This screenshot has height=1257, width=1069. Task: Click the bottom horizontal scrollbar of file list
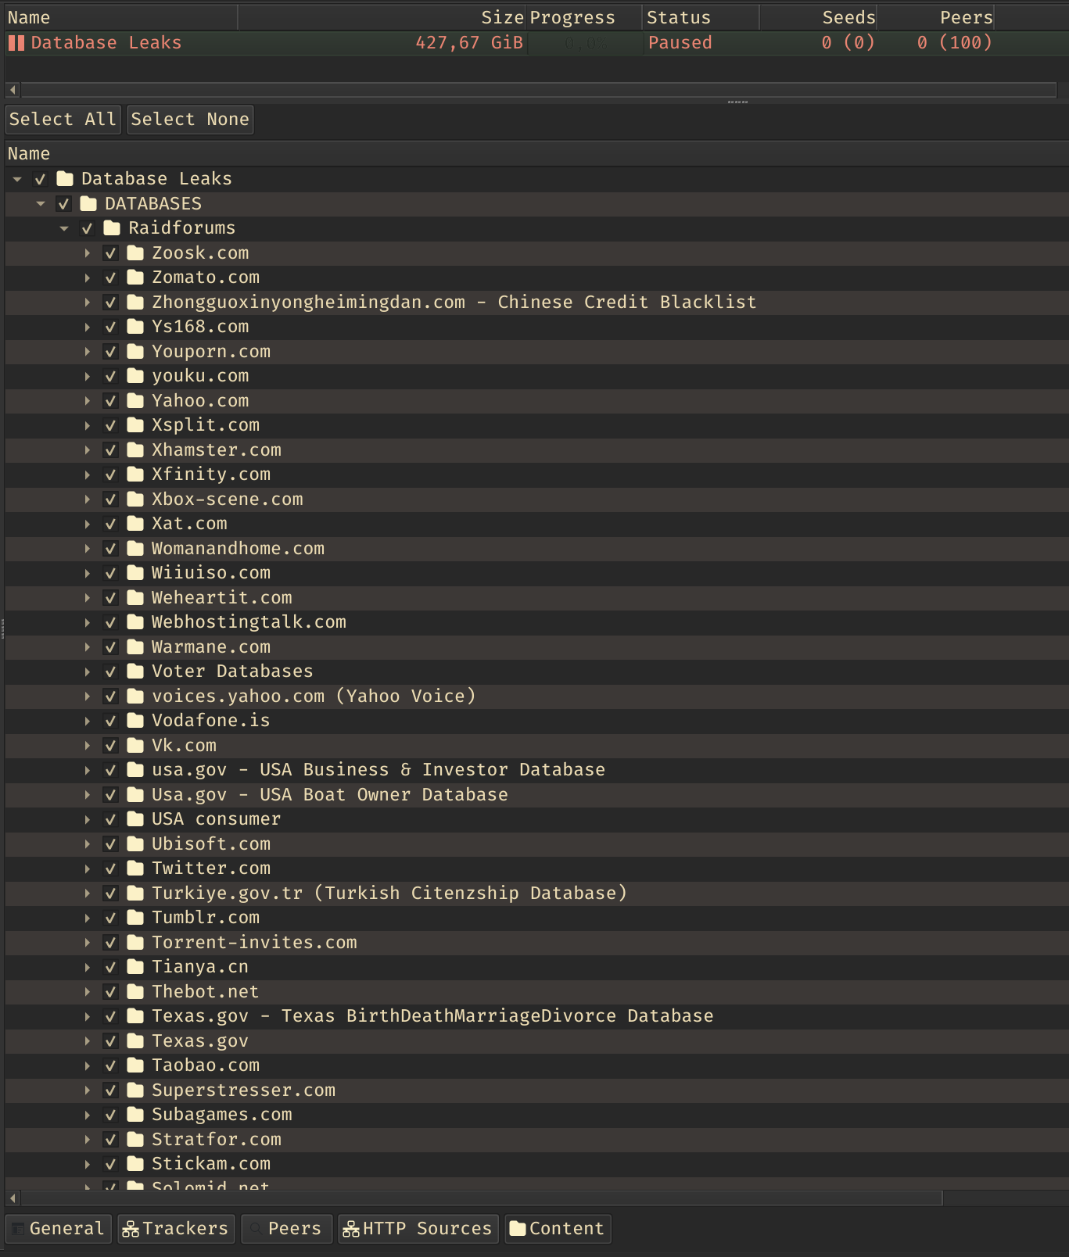tap(481, 1198)
